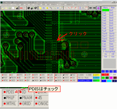
Task: Click the gray preview box in right panel
Action: click(110, 64)
